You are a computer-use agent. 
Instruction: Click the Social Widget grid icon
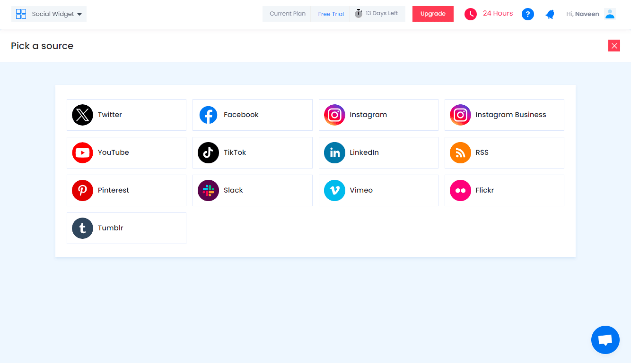[x=21, y=14]
